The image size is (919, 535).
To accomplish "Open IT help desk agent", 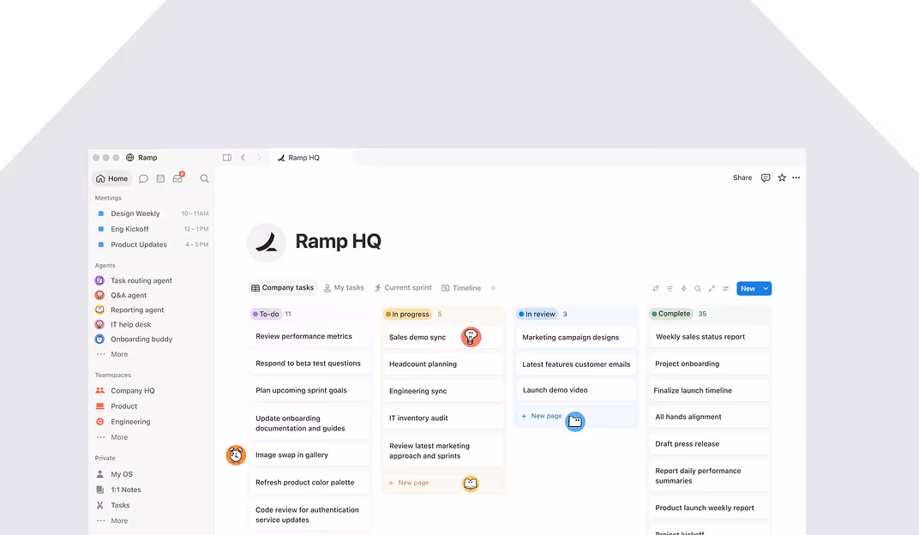I will (130, 325).
